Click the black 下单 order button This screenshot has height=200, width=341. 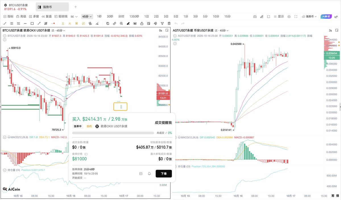pyautogui.click(x=164, y=174)
